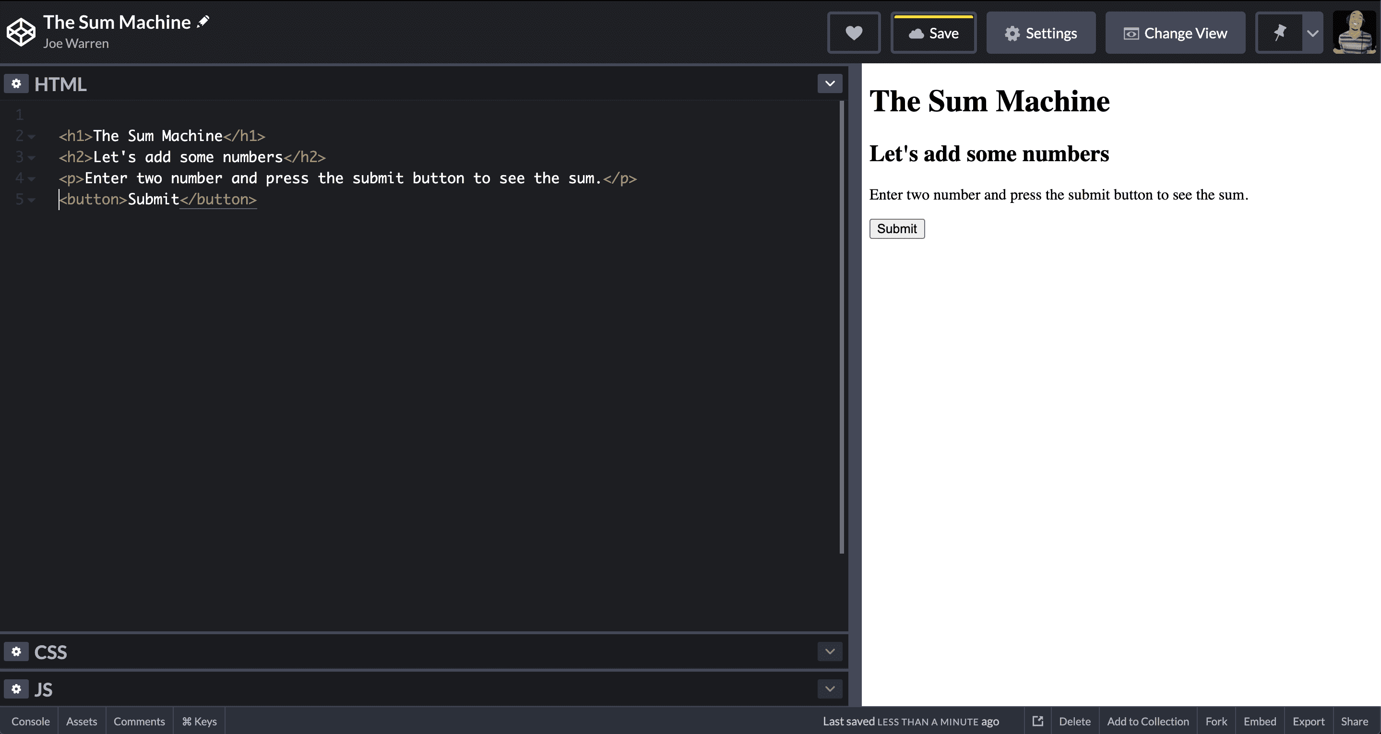Click the pin icon in the header
Image resolution: width=1381 pixels, height=734 pixels.
coord(1280,33)
